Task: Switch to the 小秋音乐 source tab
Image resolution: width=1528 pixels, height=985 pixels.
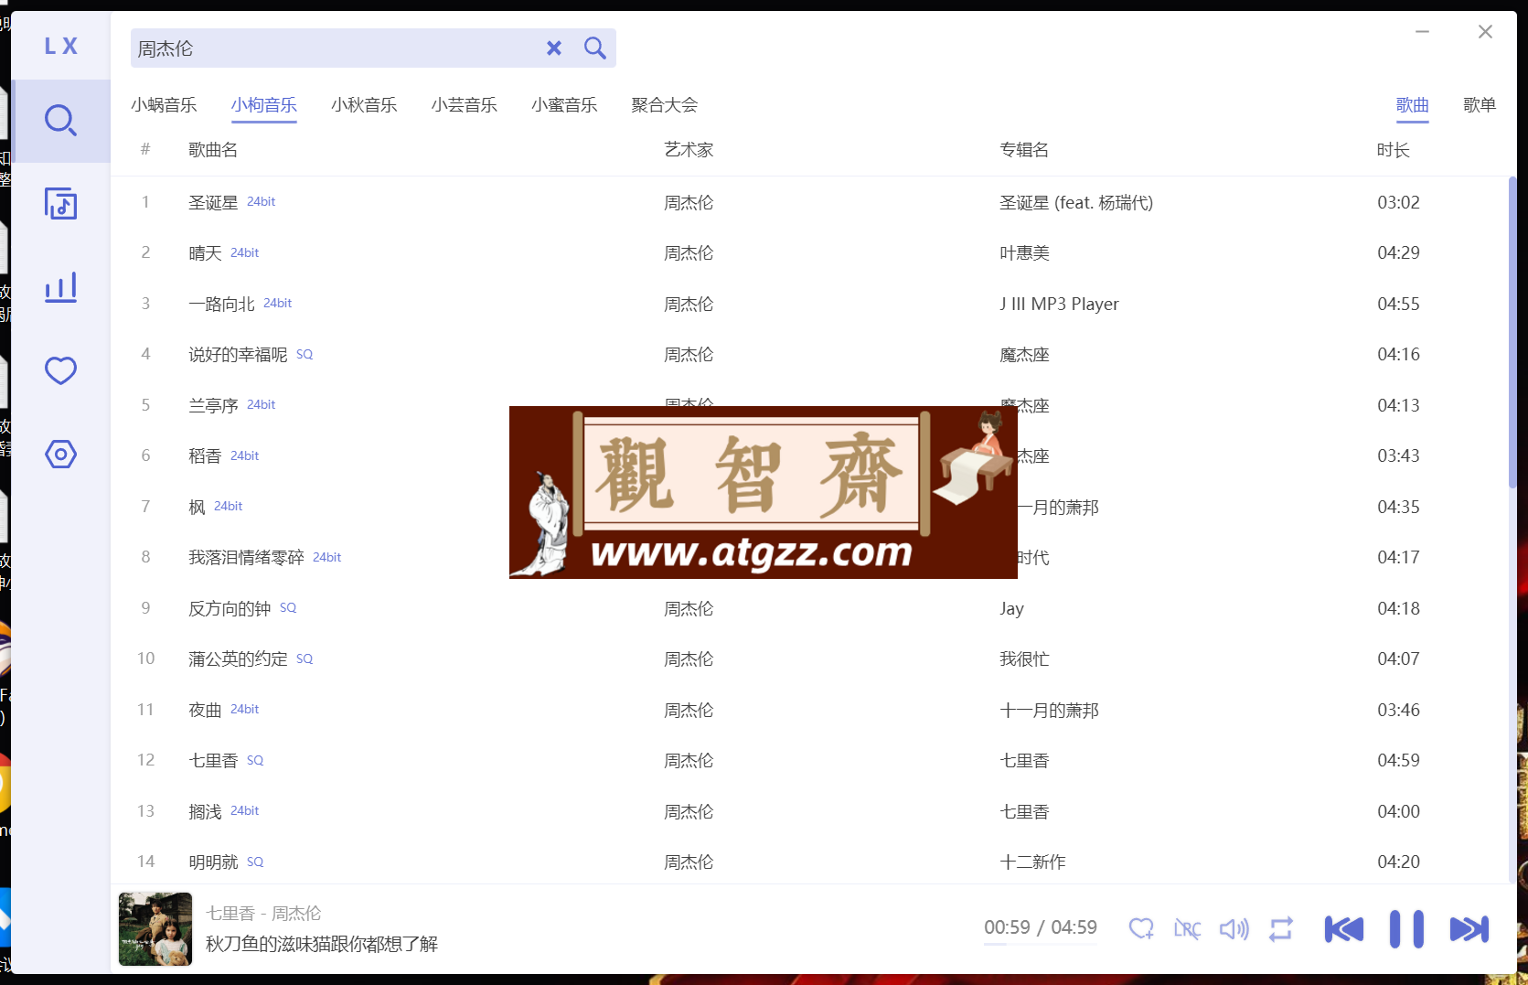Action: click(x=364, y=105)
